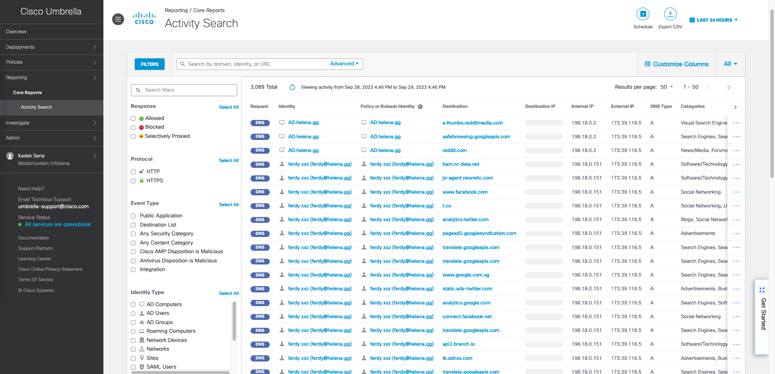Image resolution: width=775 pixels, height=374 pixels.
Task: Open the Schedule report icon
Action: pyautogui.click(x=642, y=14)
